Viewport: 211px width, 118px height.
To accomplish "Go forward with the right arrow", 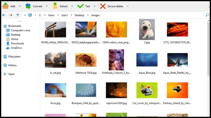I will [x=11, y=15].
